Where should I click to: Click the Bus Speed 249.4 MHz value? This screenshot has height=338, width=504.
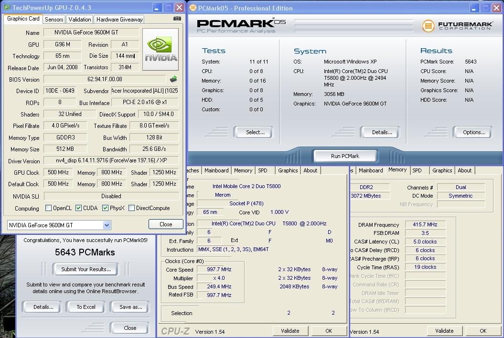[219, 286]
